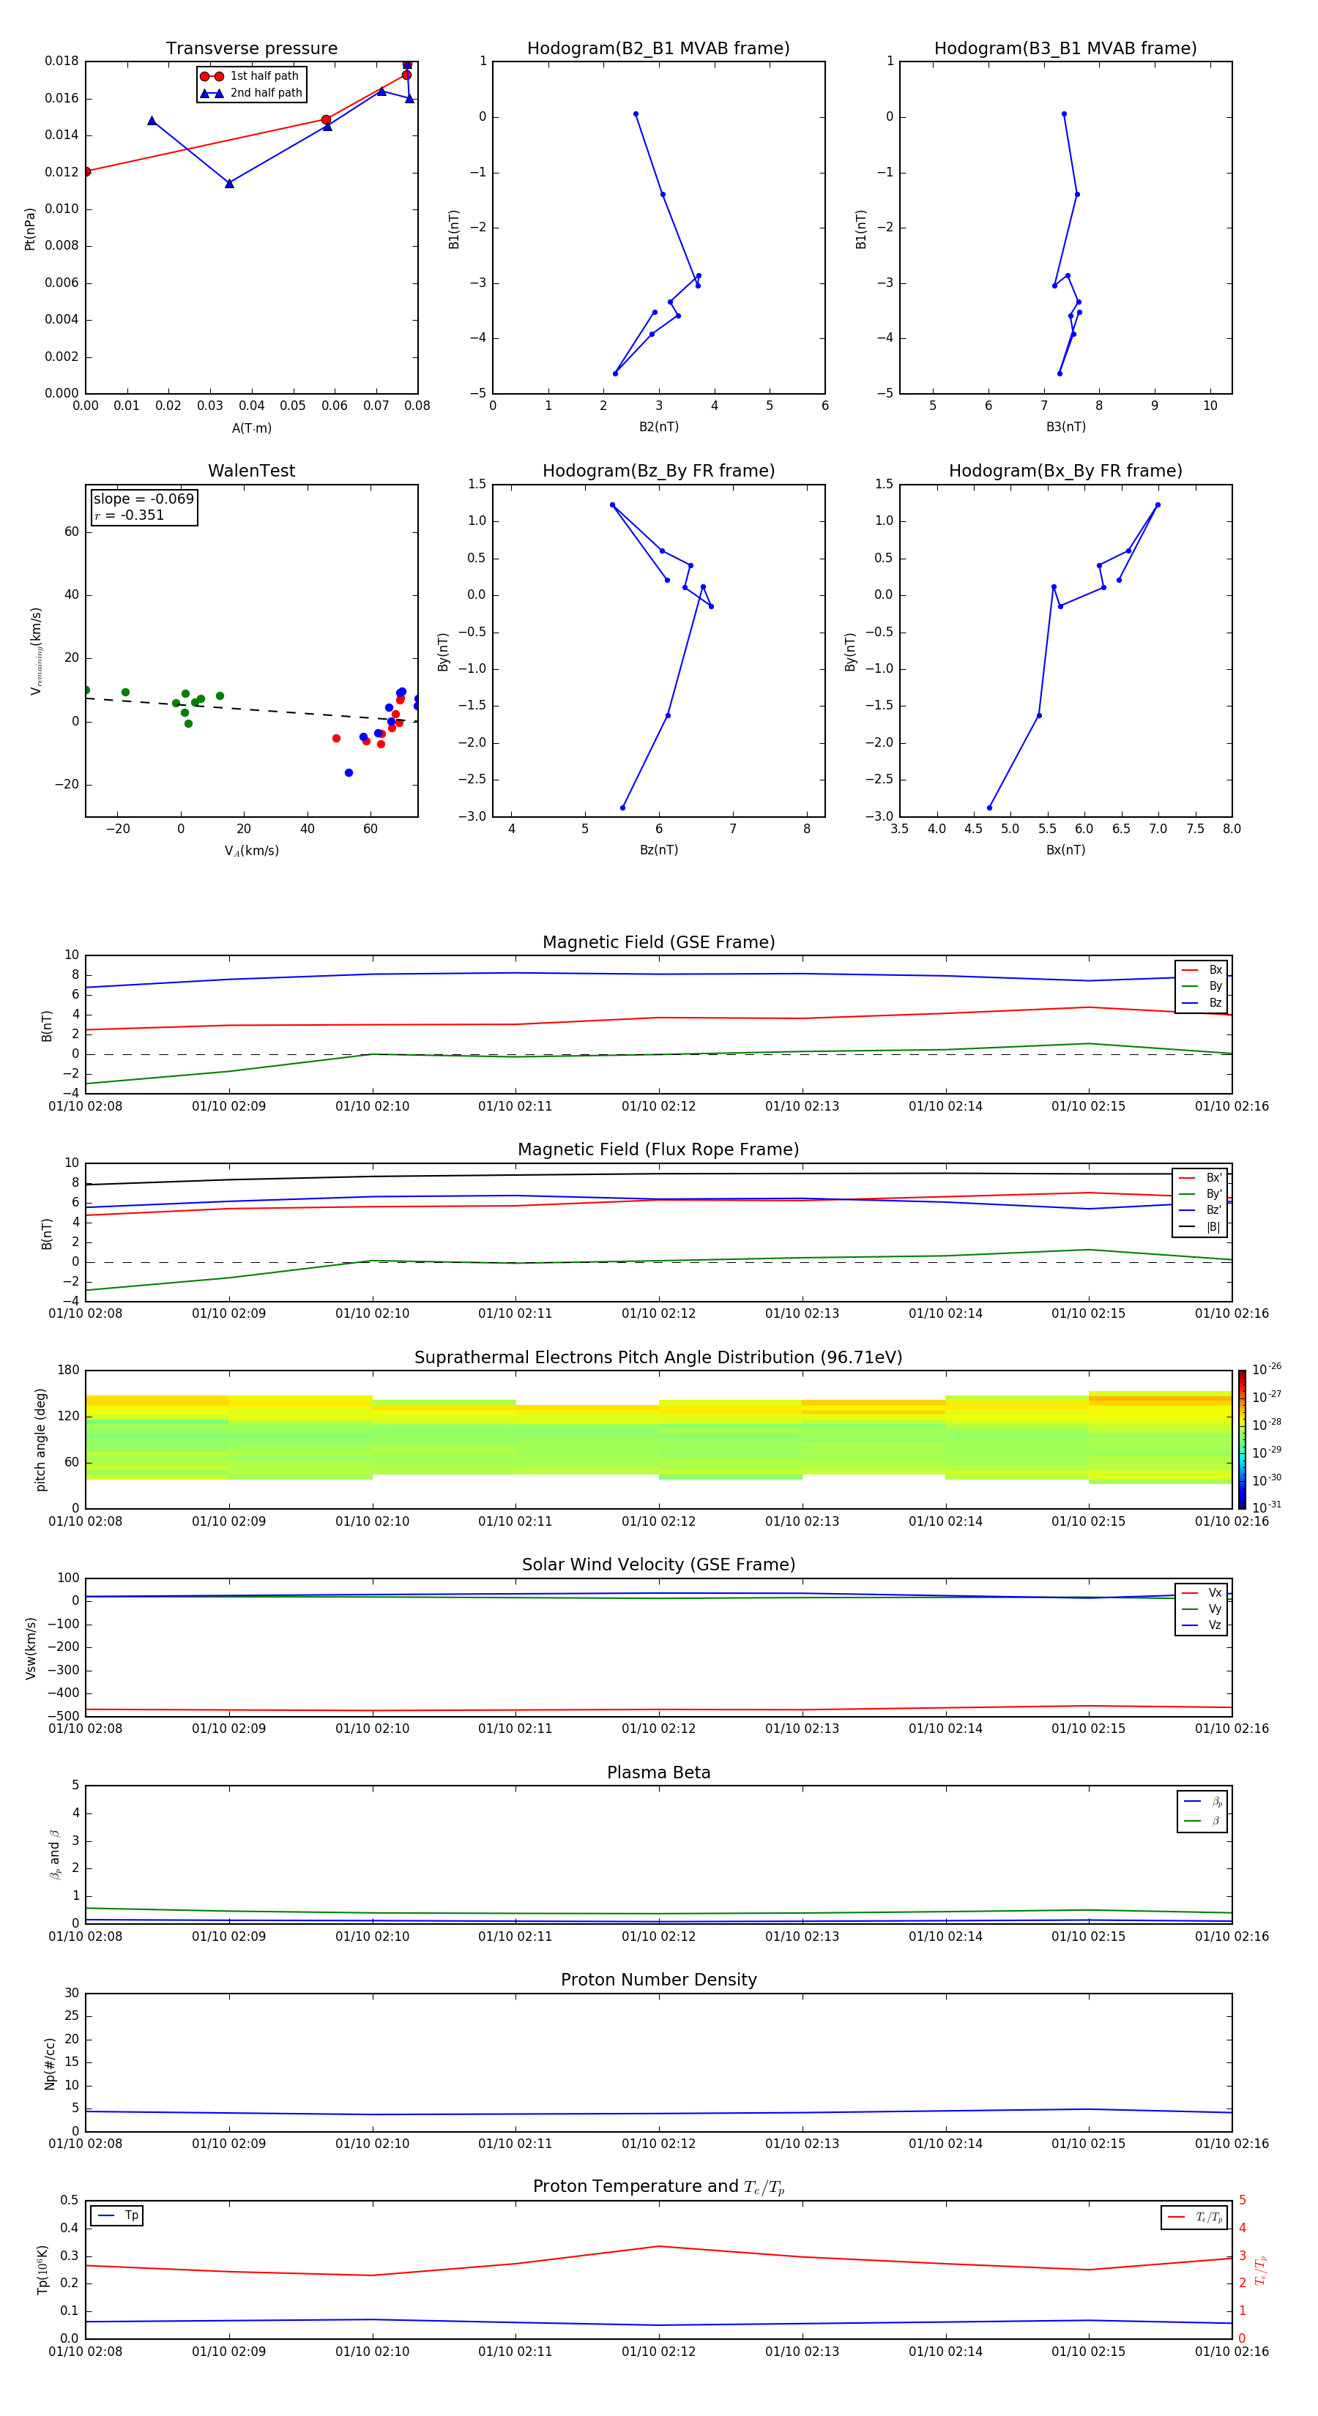Select Vz in the solar wind legend

(1202, 1625)
